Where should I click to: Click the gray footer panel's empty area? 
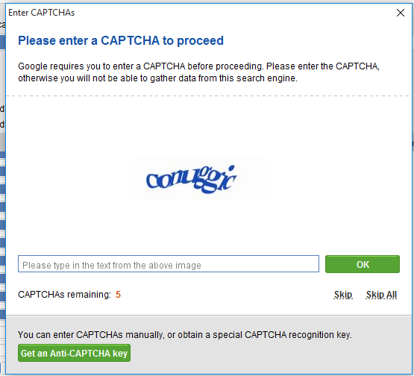click(272, 354)
